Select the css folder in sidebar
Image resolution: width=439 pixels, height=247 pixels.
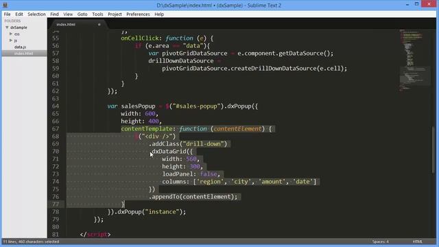click(16, 34)
